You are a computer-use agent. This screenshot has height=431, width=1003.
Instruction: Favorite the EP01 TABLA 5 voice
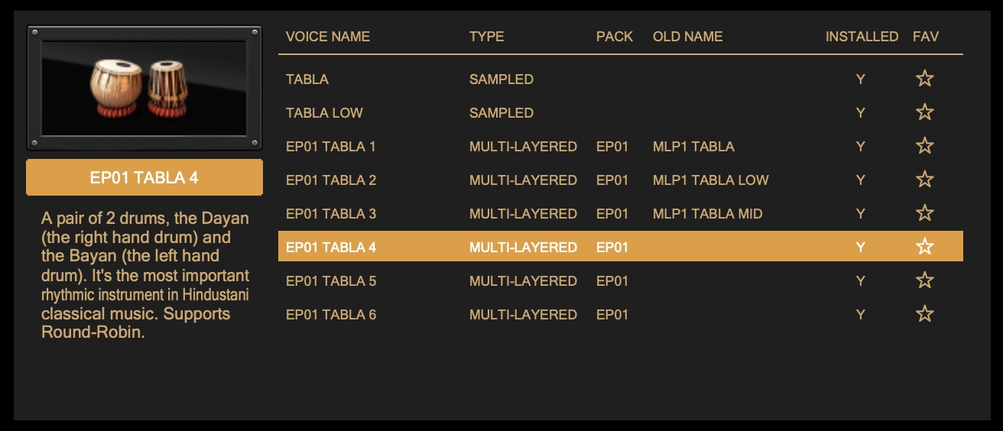click(924, 280)
